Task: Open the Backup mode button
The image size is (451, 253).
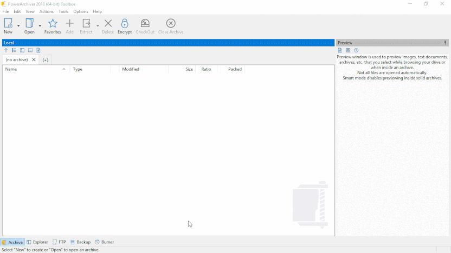Action: coord(80,242)
